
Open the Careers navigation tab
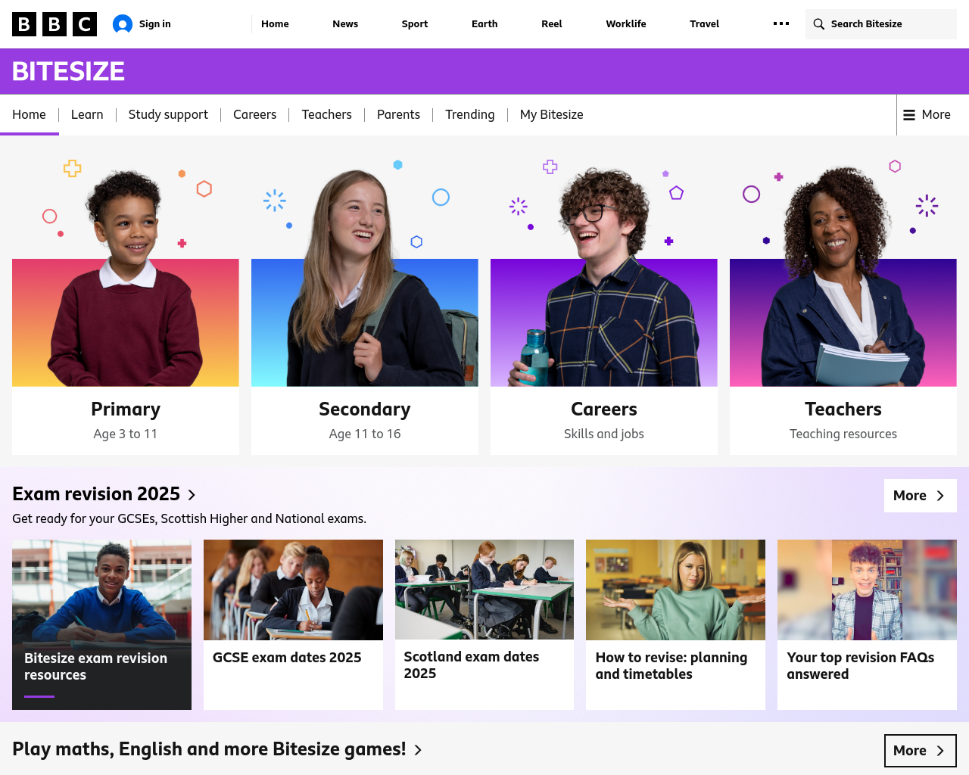tap(254, 115)
